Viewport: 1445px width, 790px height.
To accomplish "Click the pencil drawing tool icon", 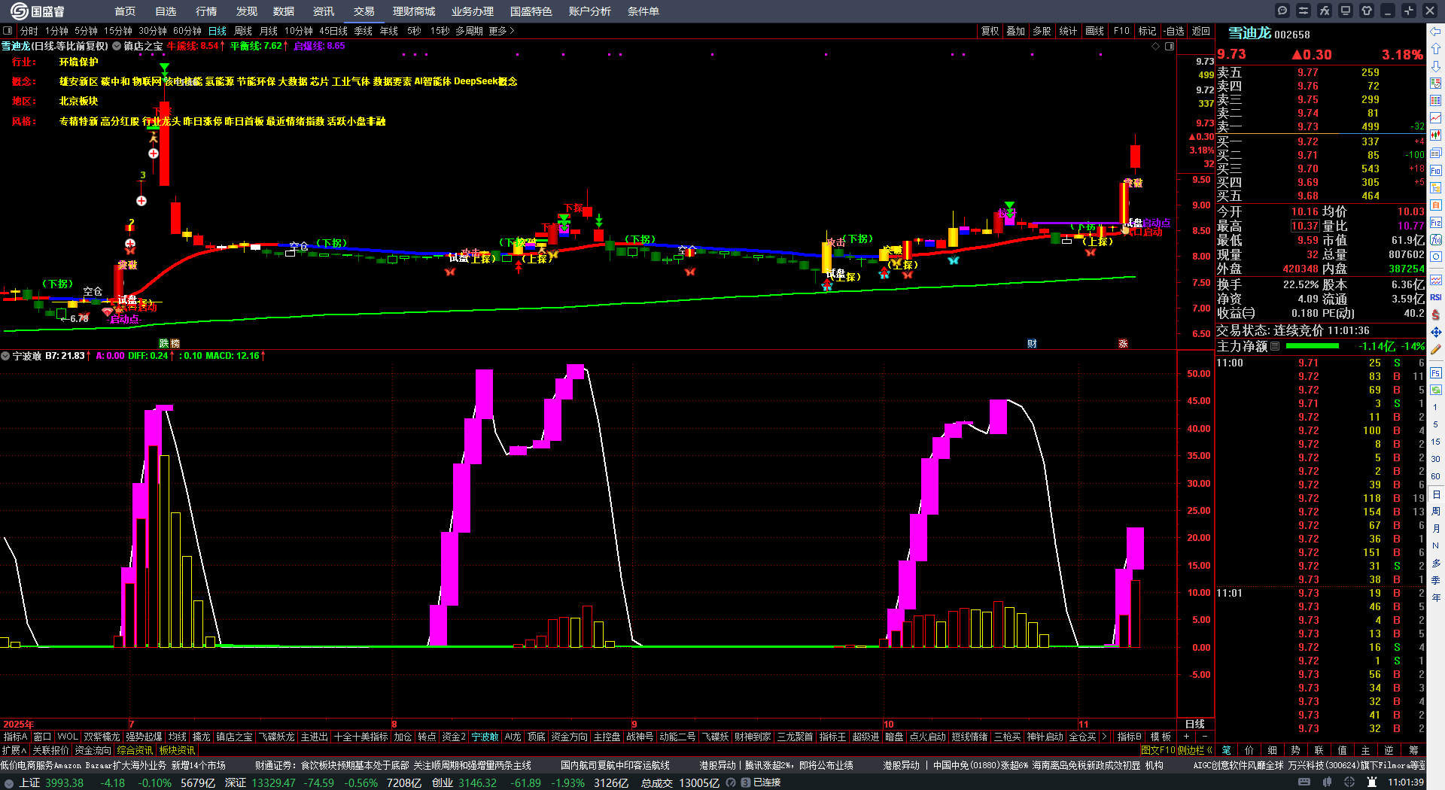I will tap(1436, 349).
